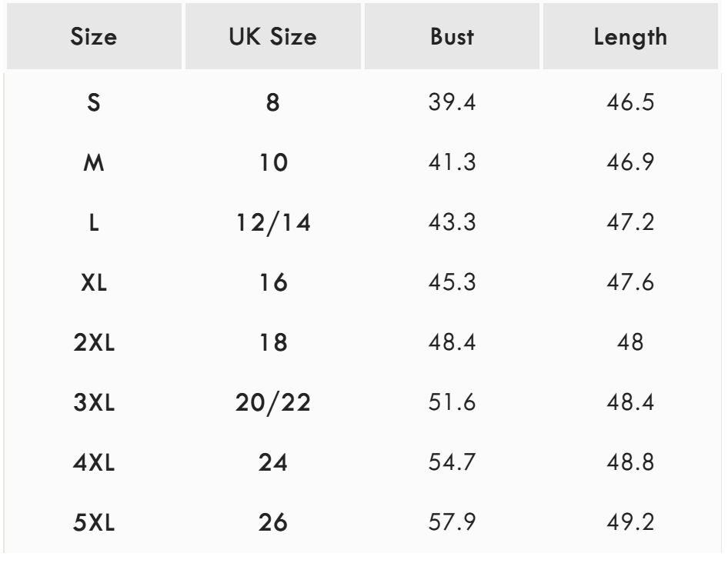Click the UK Size column header
This screenshot has height=563, width=728.
(x=273, y=38)
